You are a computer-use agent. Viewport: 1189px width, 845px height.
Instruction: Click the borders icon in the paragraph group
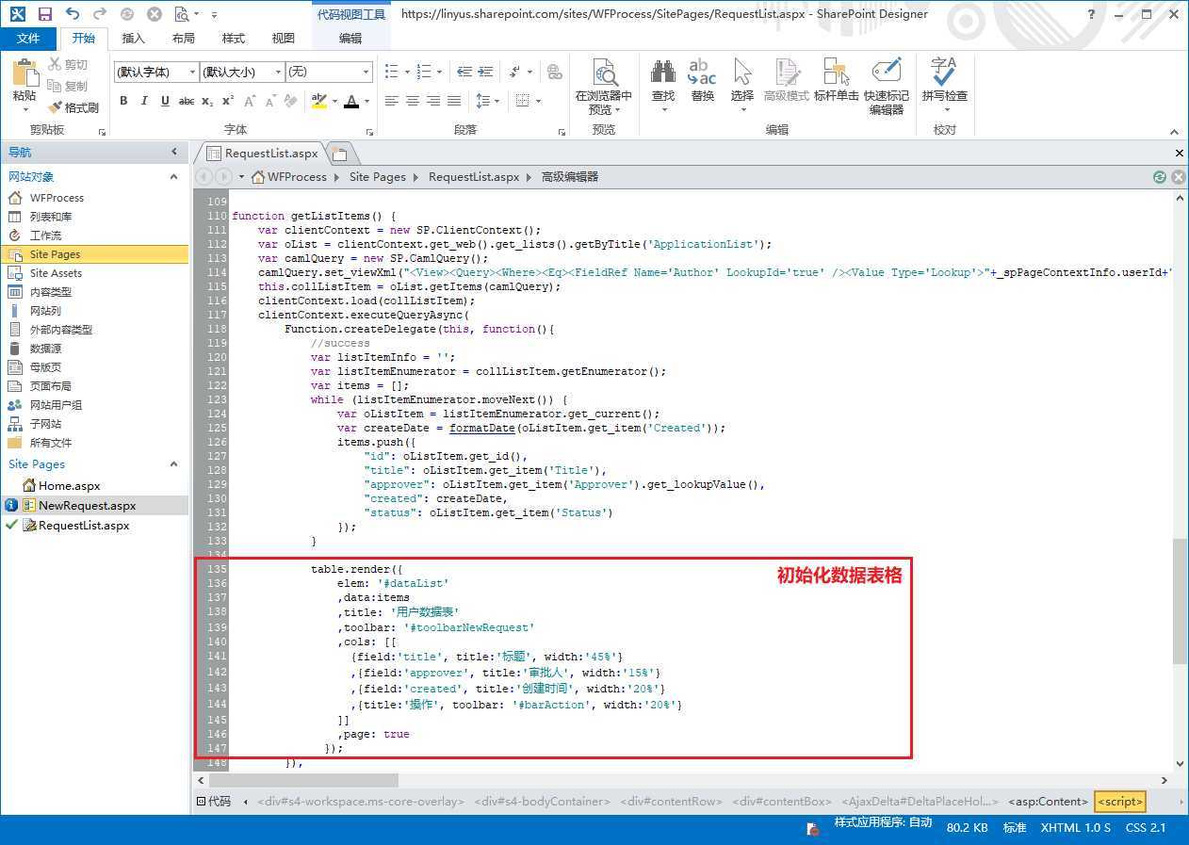521,101
